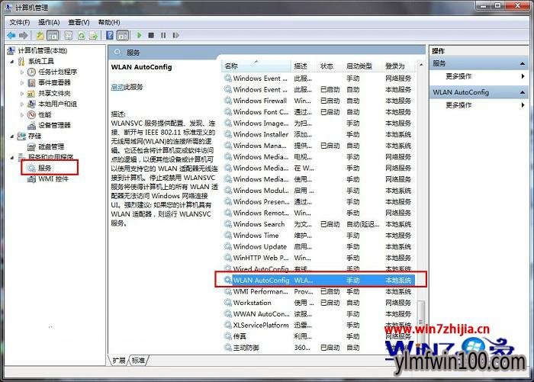Click the Up one level toolbar icon
Viewport: 534px width, 382px height.
tap(40, 35)
